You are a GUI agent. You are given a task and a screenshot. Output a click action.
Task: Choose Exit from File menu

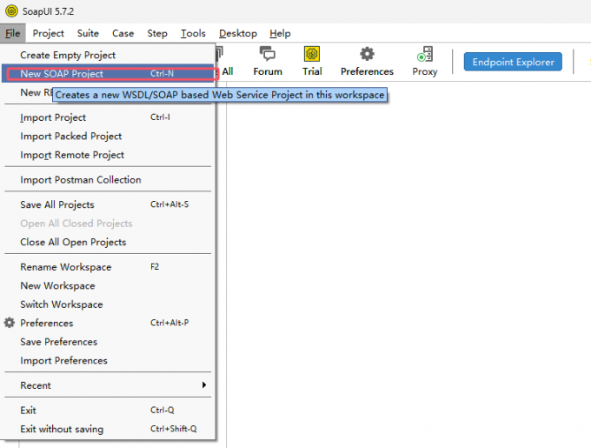(x=108, y=411)
